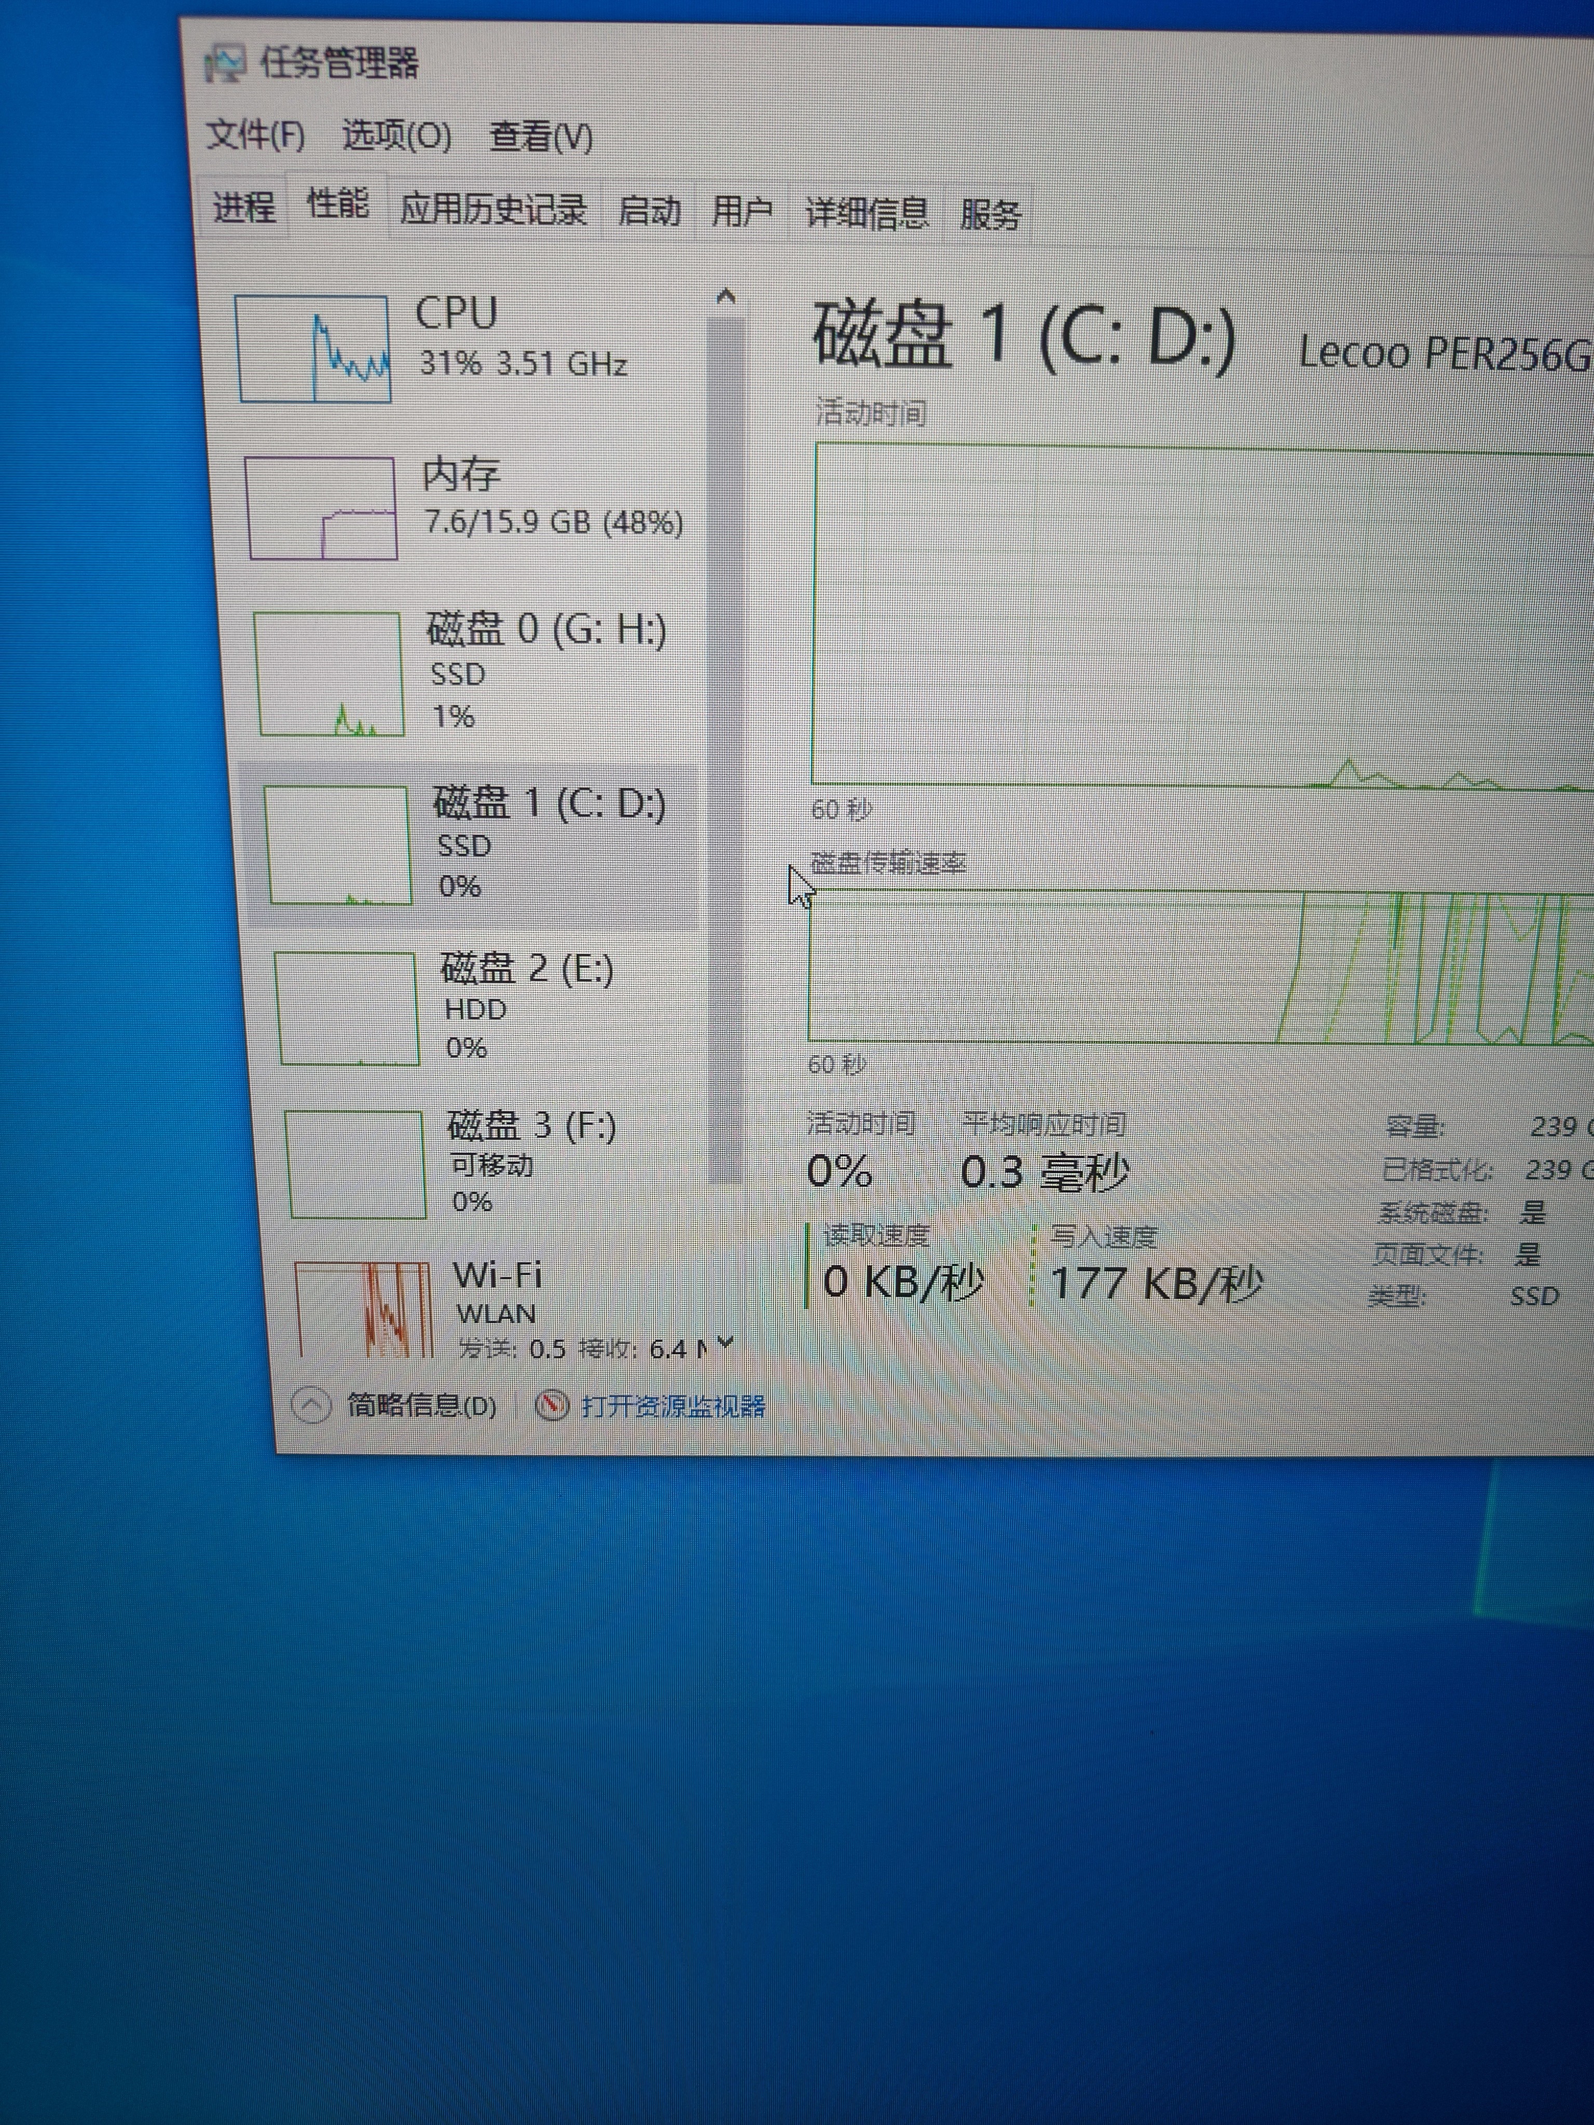Select the 磁盘 2 (E:) graph thumbnail
Screen dimensions: 1594x2125
[x=347, y=1009]
